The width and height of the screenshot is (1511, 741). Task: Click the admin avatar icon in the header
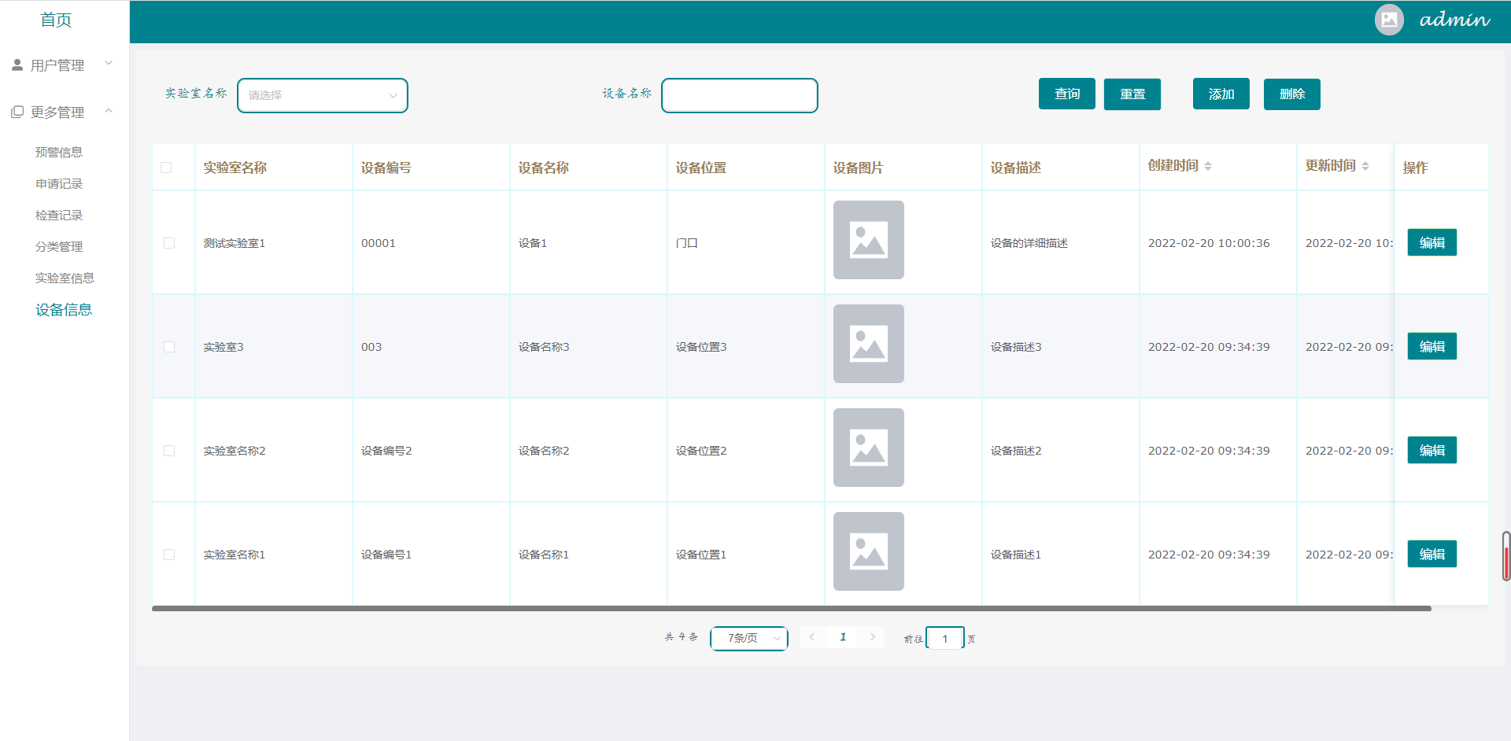[1388, 20]
